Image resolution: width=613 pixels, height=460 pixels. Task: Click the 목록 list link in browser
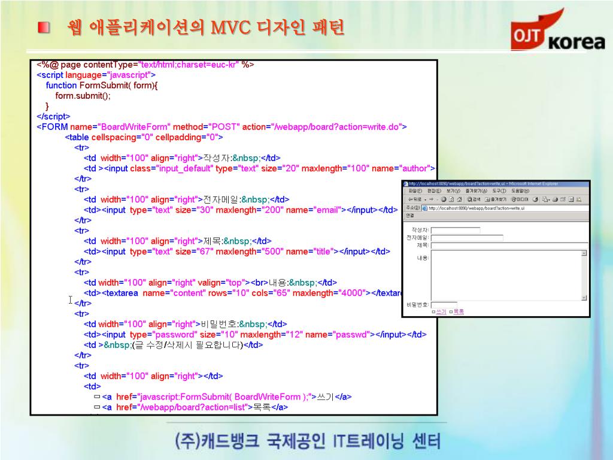point(459,311)
